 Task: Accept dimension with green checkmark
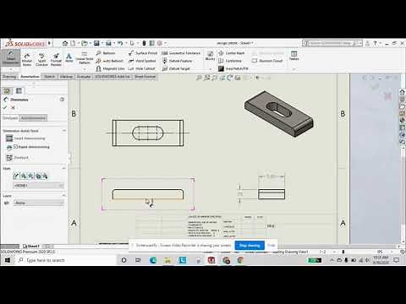point(5,107)
